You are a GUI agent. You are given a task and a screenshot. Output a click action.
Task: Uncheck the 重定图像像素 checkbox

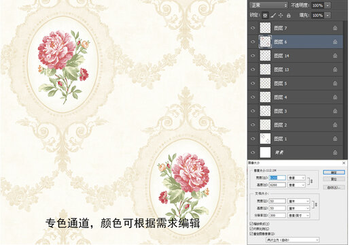click(x=251, y=233)
